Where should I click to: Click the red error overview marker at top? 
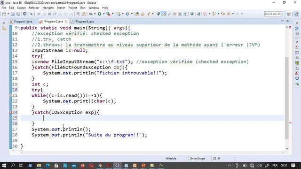[290, 27]
